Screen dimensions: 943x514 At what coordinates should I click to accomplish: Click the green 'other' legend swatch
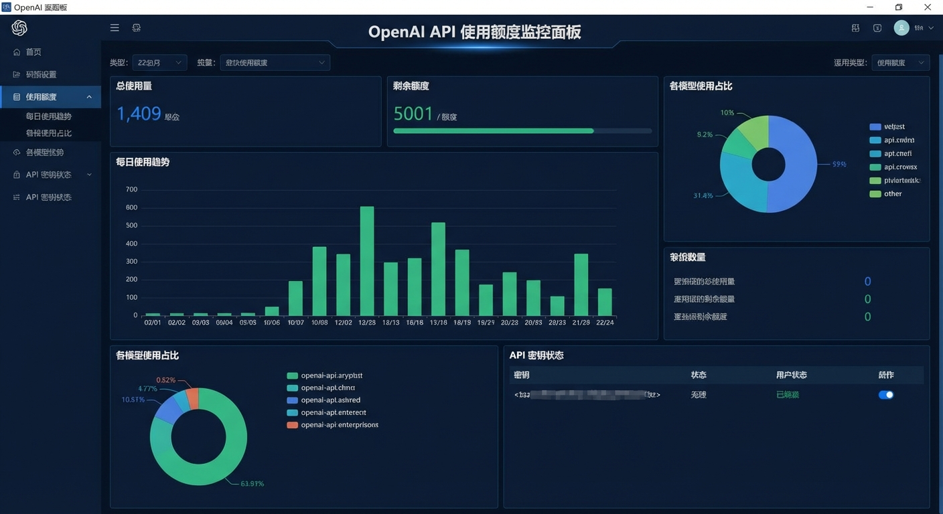(875, 194)
